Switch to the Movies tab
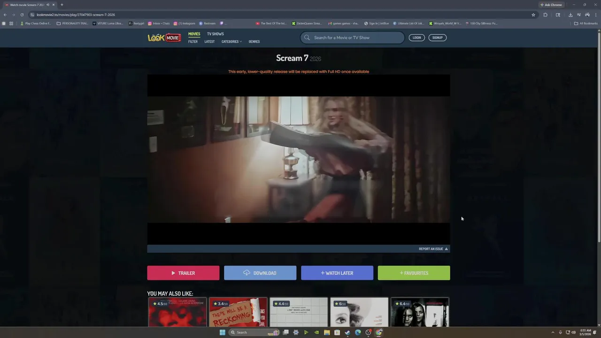 pyautogui.click(x=194, y=34)
